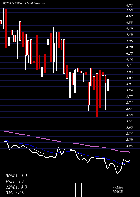Click the 3.77 price axis label
The image size is (140, 197).
coord(129,97)
